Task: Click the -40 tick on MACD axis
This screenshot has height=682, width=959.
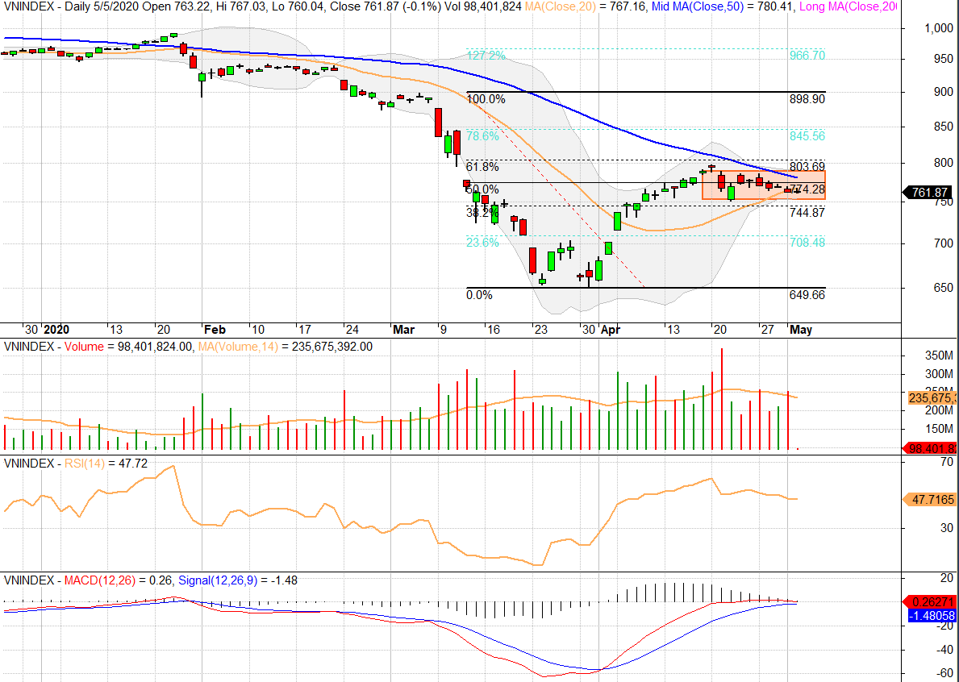Action: click(944, 650)
